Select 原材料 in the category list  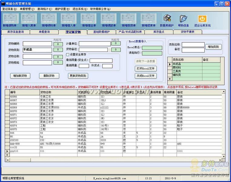coord(187,68)
